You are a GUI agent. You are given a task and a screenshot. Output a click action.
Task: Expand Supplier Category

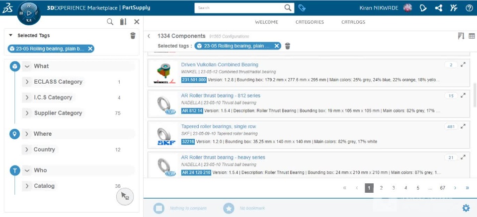point(27,113)
